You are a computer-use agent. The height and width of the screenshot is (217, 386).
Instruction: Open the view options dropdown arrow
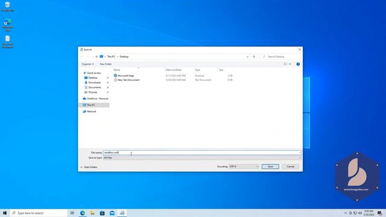click(x=289, y=64)
